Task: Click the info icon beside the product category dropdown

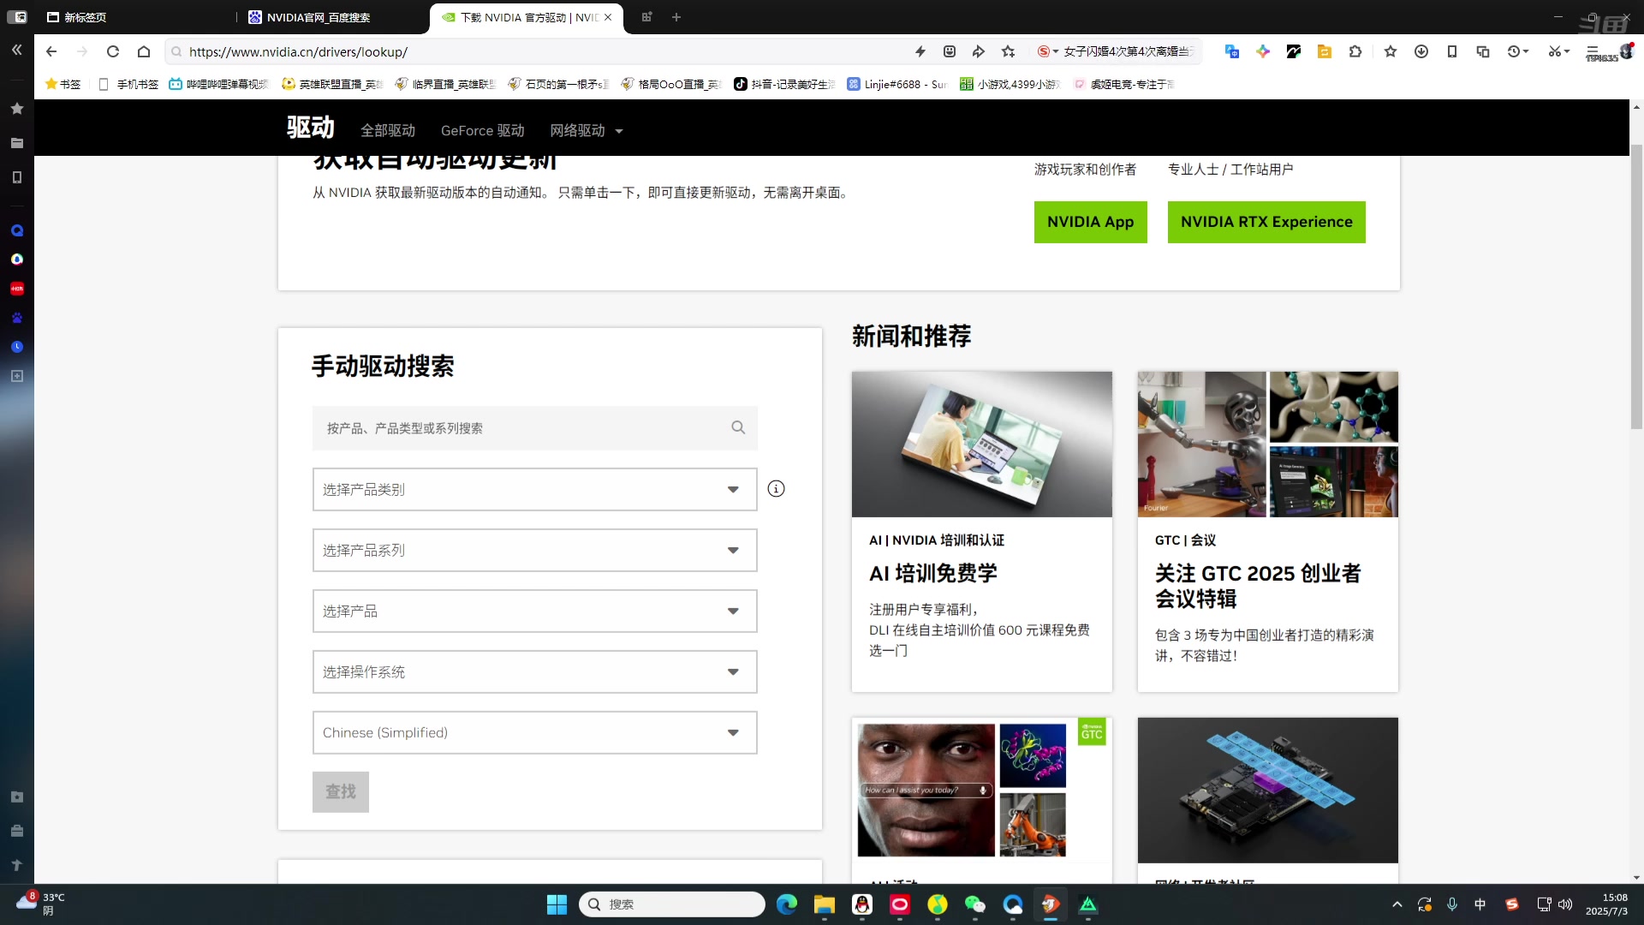Action: coord(776,489)
